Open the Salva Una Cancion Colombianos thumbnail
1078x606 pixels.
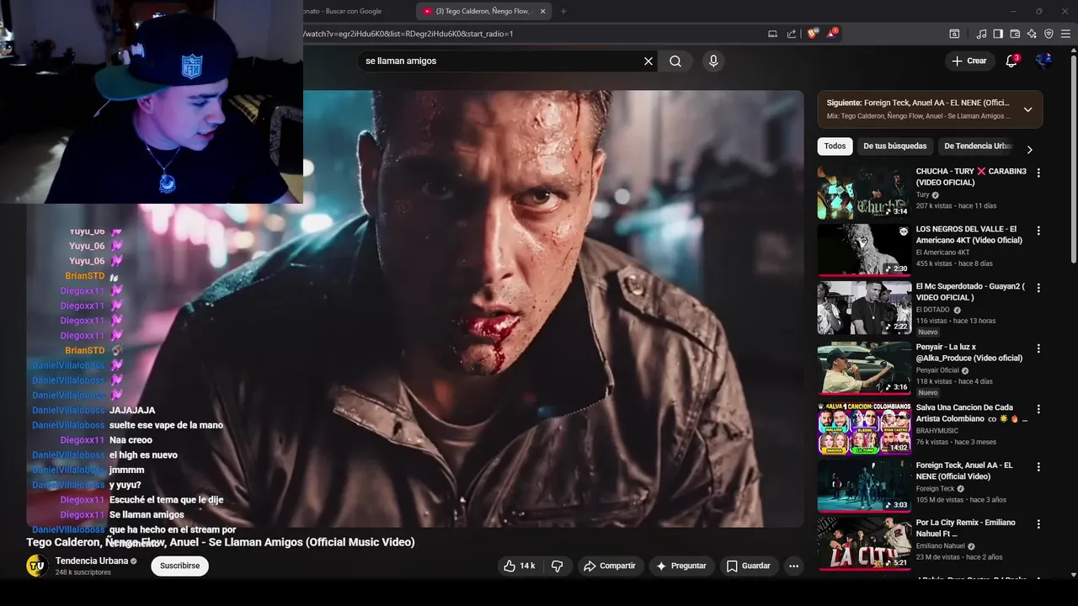pos(864,428)
